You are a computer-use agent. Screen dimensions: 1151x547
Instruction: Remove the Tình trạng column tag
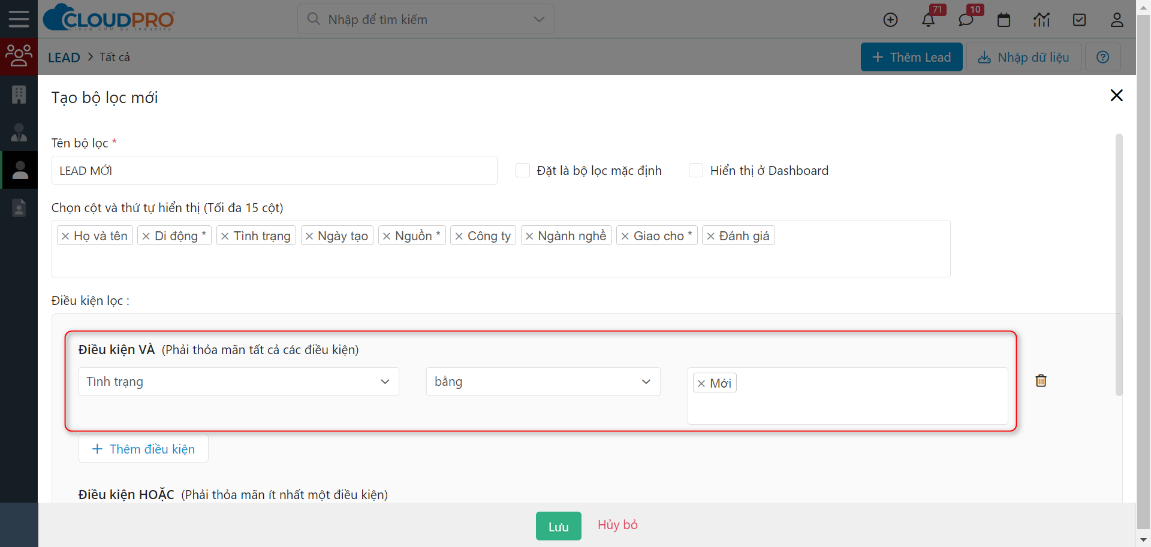click(225, 236)
